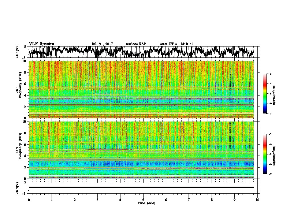The height and width of the screenshot is (224, 290).
Task: Click the "-3" label on the ch.1 colorbar
Action: click(270, 74)
